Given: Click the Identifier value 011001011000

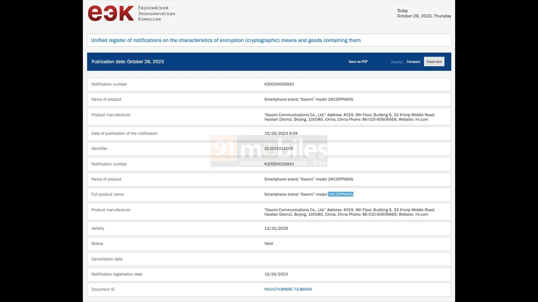Looking at the screenshot, I should pyautogui.click(x=279, y=148).
